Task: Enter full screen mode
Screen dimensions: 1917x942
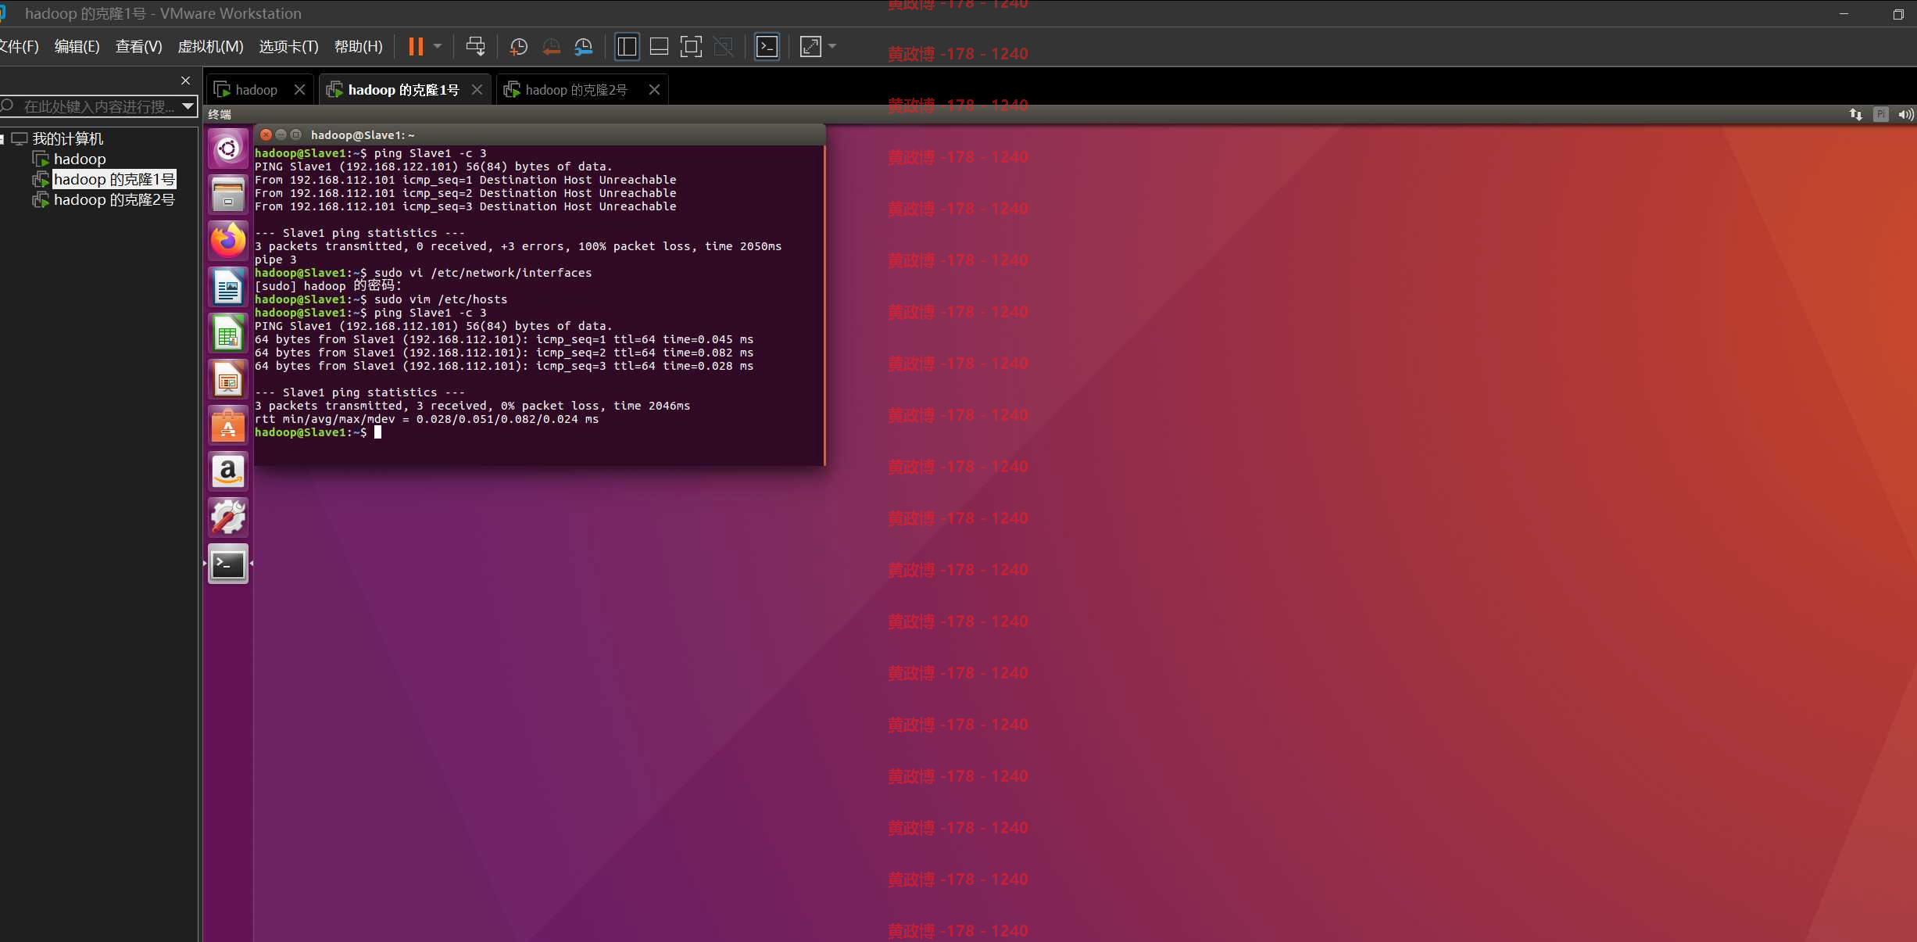Action: click(x=691, y=47)
